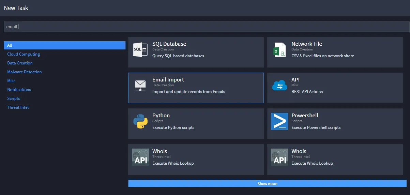Open the Scripts category
Image resolution: width=410 pixels, height=195 pixels.
(x=14, y=99)
